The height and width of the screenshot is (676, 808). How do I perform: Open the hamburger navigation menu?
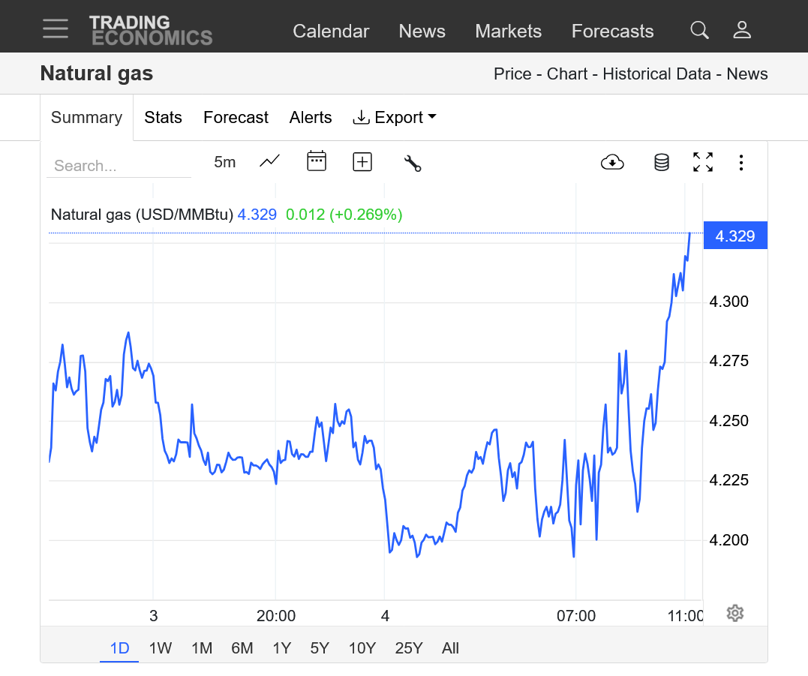point(56,29)
